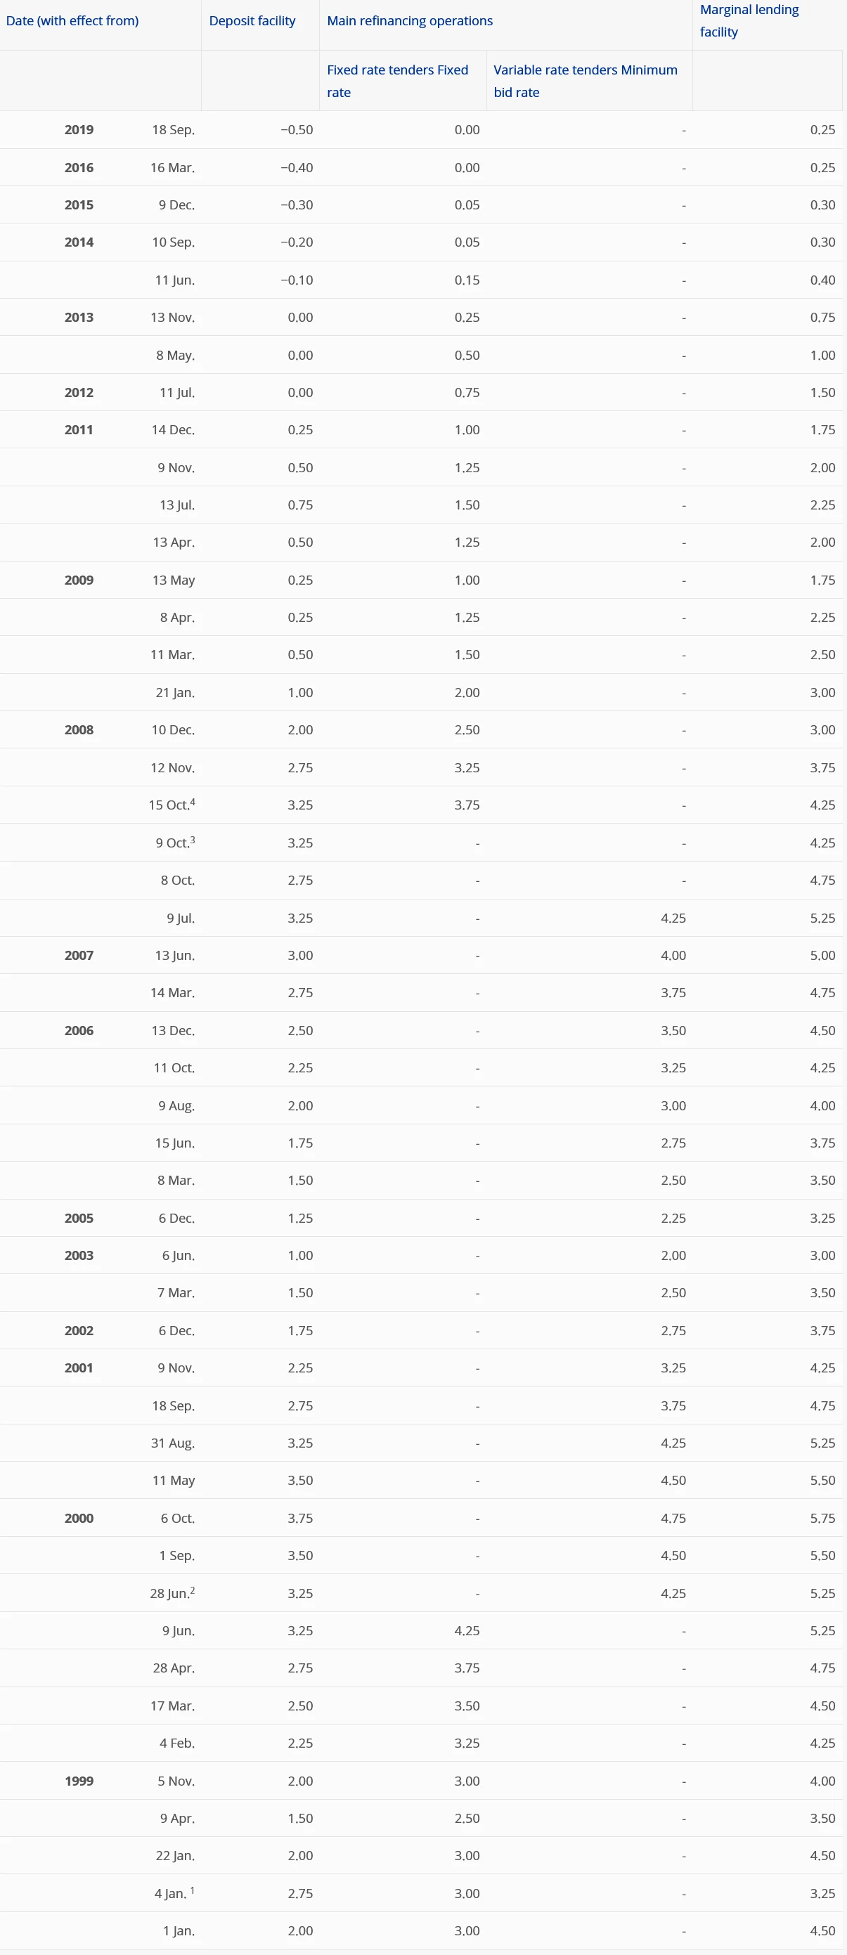Screen dimensions: 847x1955
Task: Select the 2008 year label
Action: click(79, 730)
